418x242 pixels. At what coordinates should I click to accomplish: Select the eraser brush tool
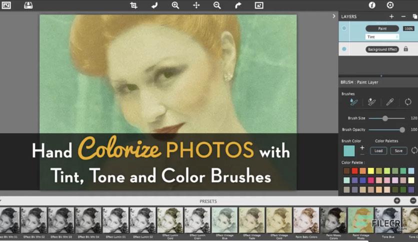pos(371,102)
